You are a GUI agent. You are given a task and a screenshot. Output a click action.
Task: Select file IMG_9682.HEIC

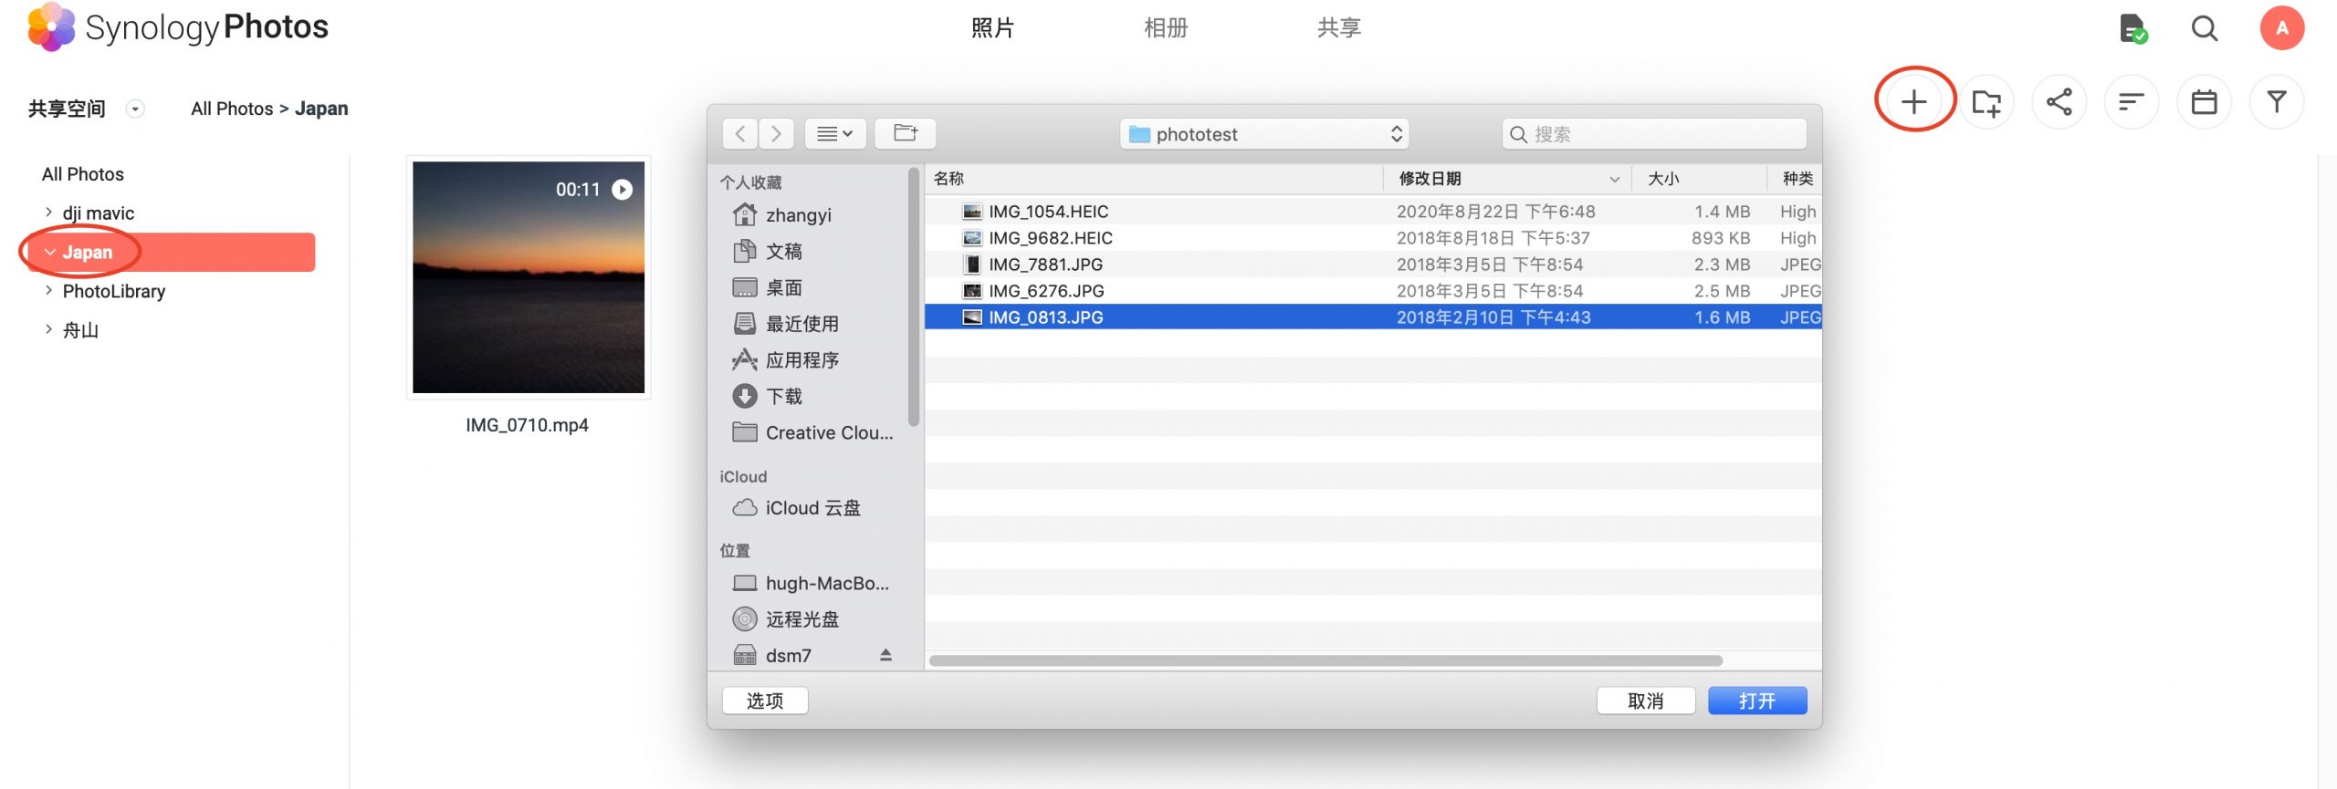pos(1373,238)
